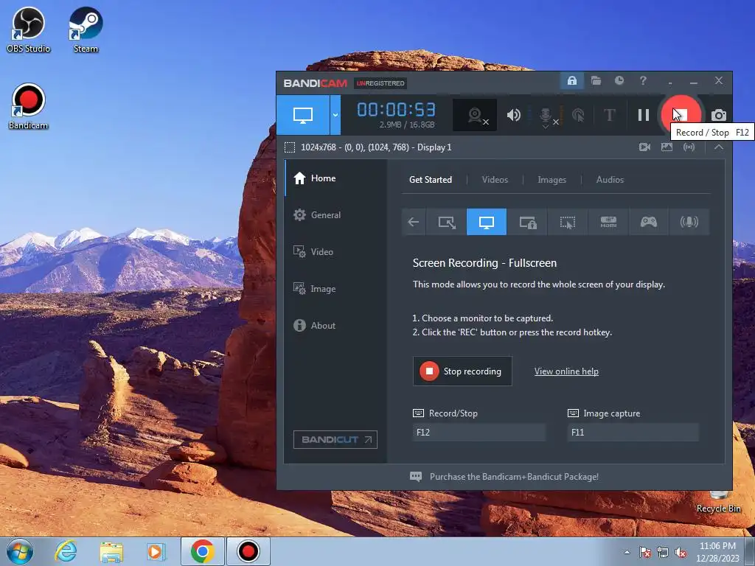Toggle the webcam overlay icon
Screen dimensions: 755x566
pos(476,115)
